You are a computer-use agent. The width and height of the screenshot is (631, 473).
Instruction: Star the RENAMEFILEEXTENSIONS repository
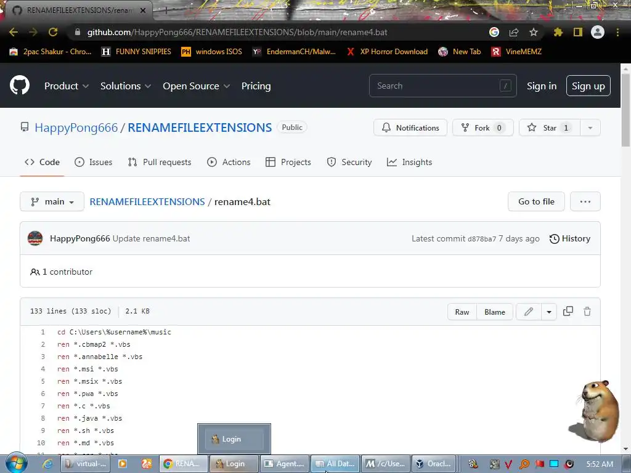(x=549, y=127)
